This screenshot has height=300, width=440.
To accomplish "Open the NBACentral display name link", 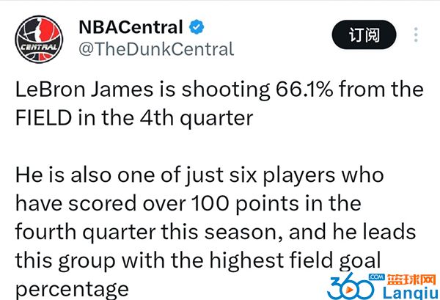I will pos(131,27).
